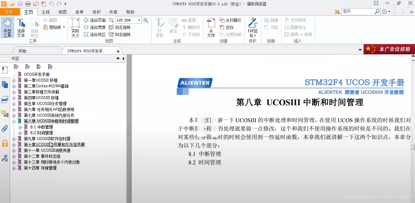This screenshot has width=415, height=203.
Task: Rotate the page left (向左旋转)
Action: [x=119, y=27]
